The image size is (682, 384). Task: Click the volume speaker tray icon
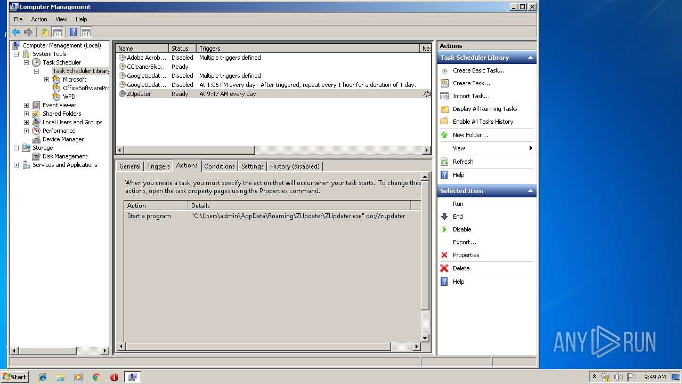pos(619,377)
